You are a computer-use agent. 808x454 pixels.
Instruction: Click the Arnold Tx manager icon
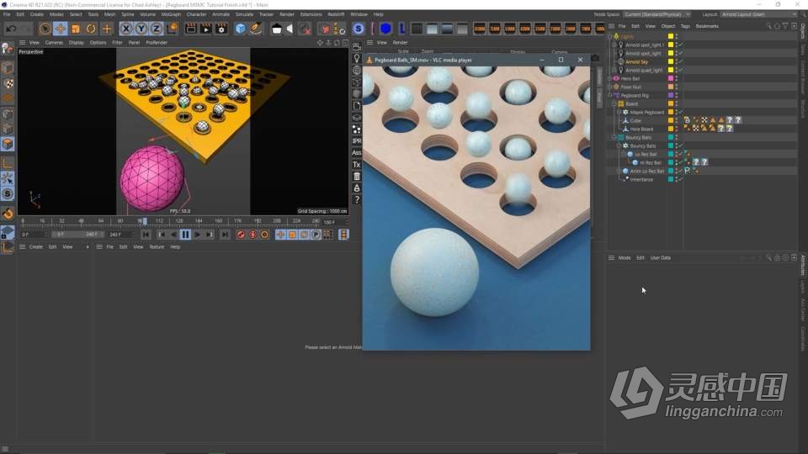click(357, 165)
